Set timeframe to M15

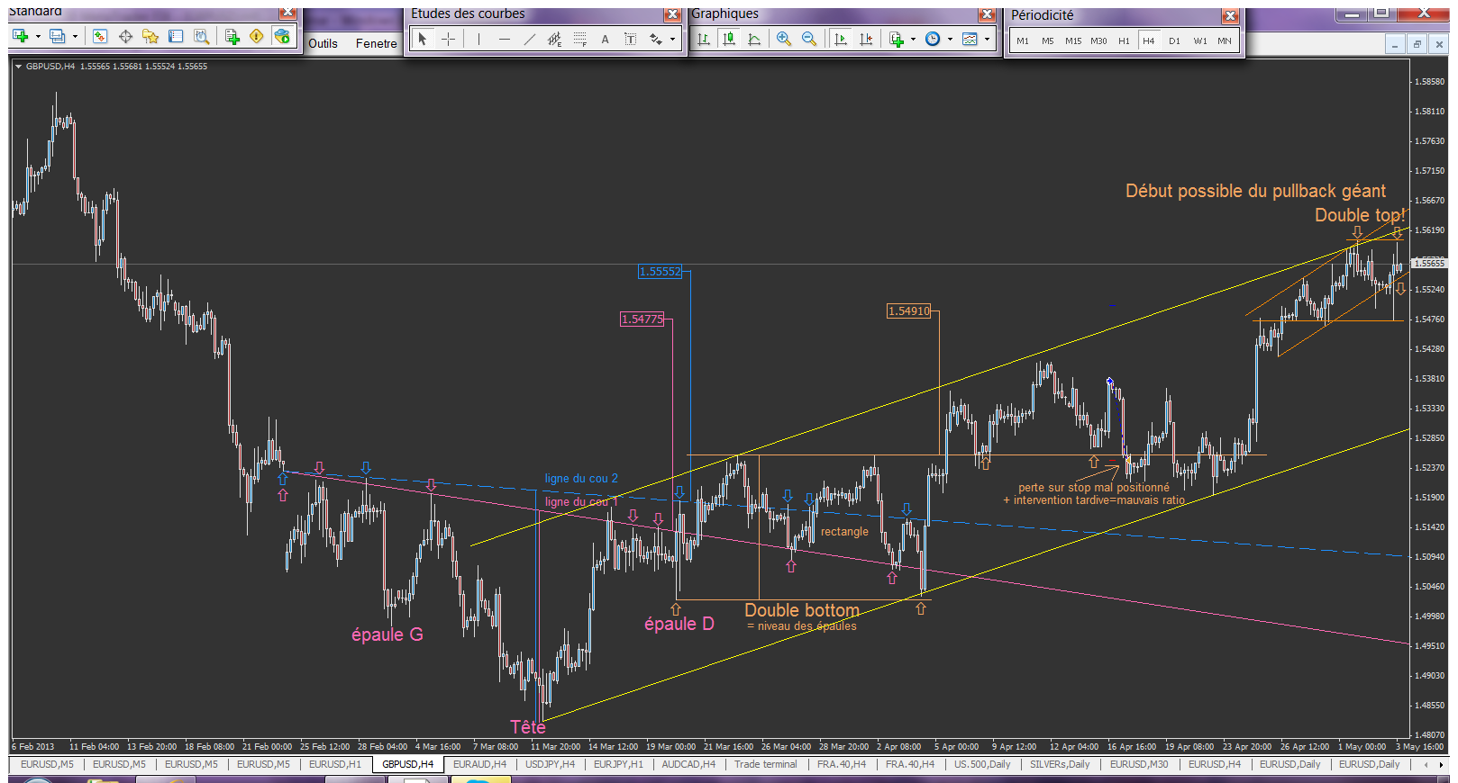(1073, 40)
